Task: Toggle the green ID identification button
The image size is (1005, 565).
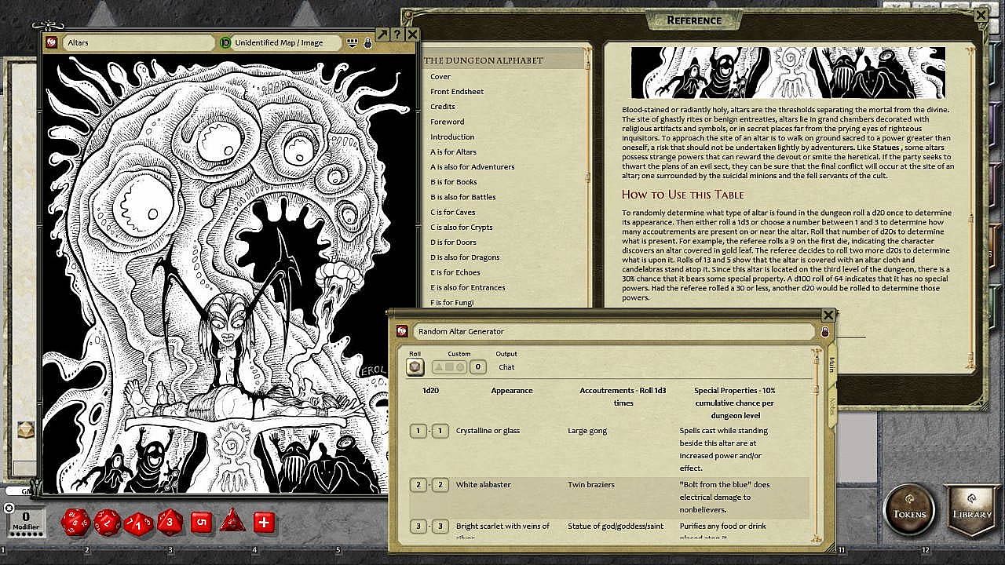Action: pyautogui.click(x=225, y=43)
